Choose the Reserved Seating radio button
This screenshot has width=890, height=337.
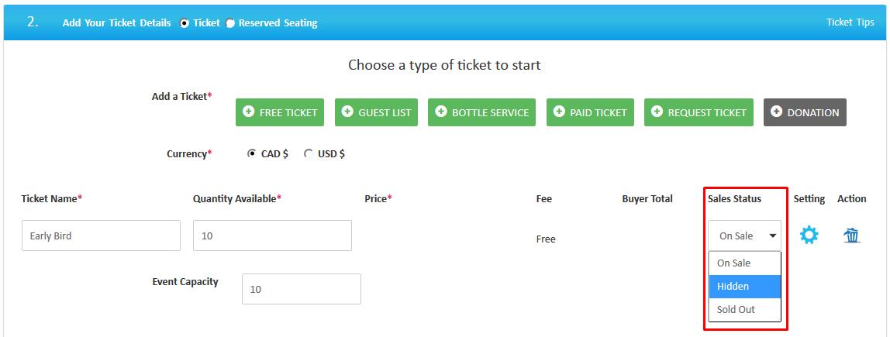230,23
